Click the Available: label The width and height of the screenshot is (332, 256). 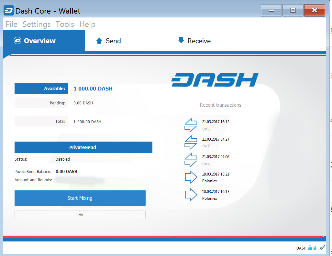coord(41,89)
